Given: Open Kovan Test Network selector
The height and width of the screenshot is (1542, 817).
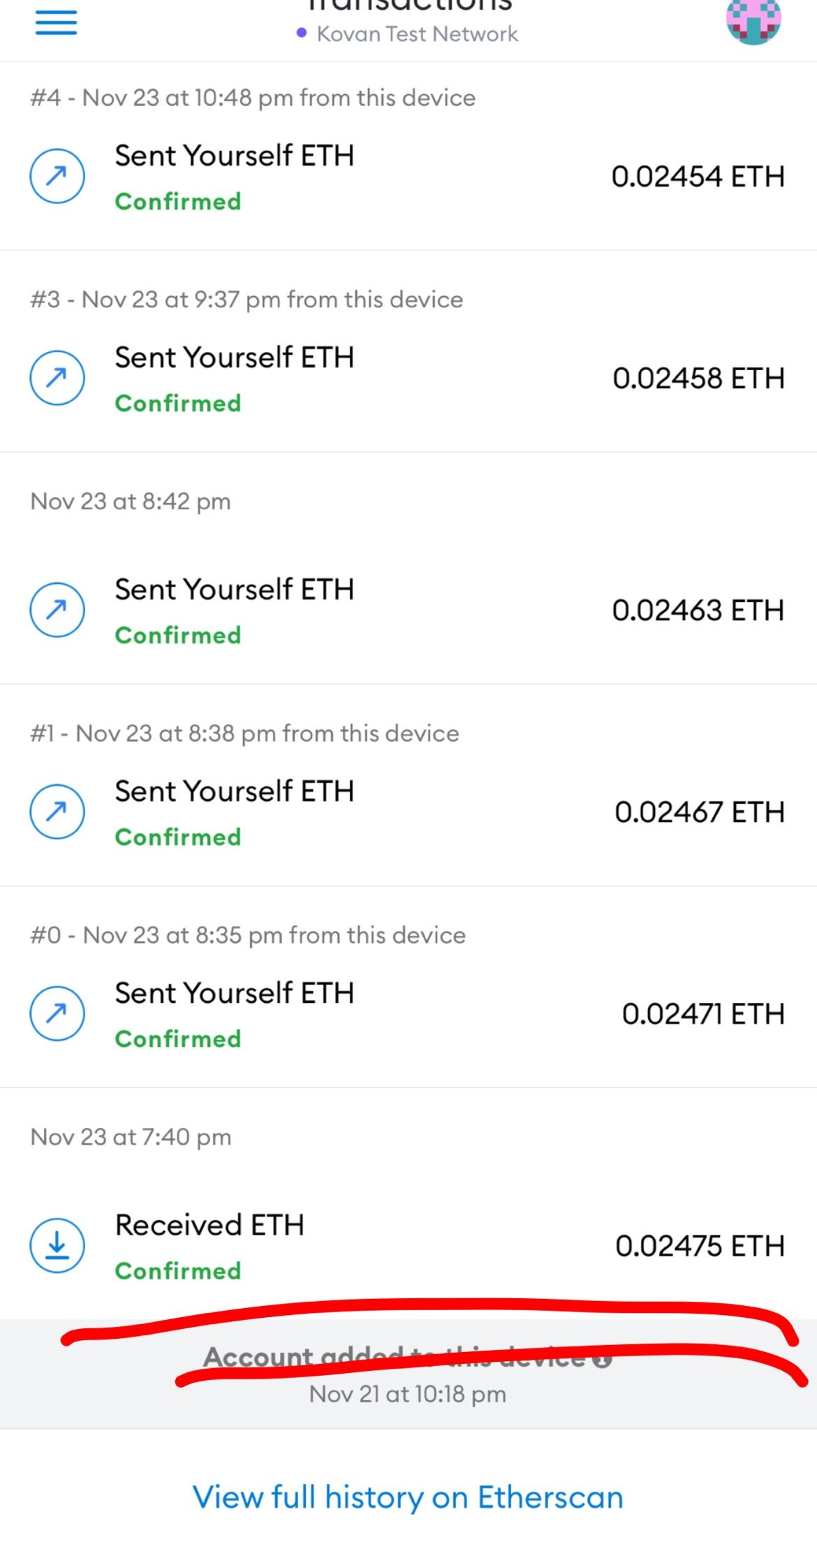Looking at the screenshot, I should pos(408,34).
